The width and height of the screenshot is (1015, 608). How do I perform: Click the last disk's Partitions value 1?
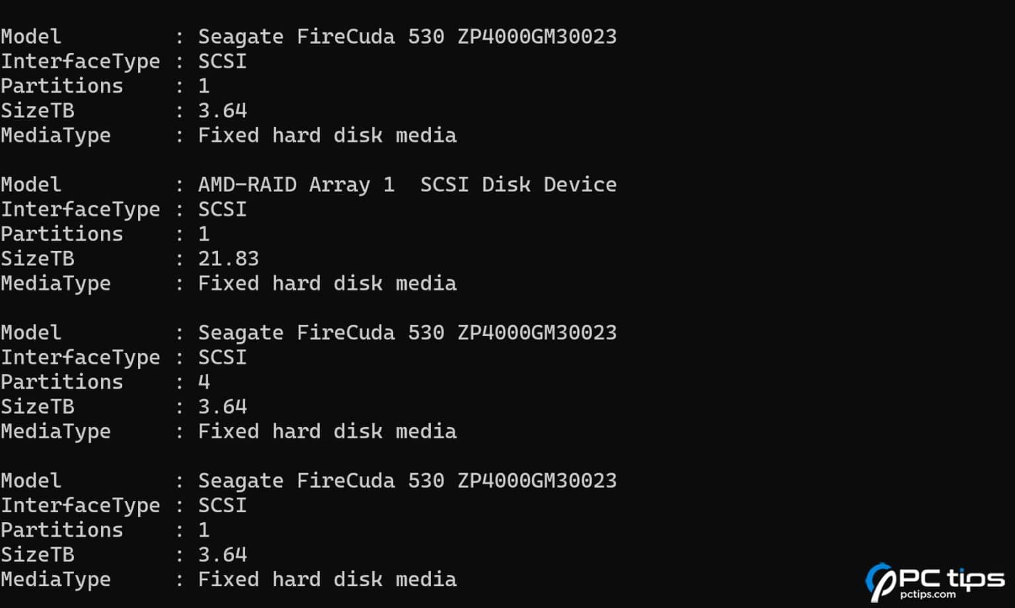[204, 530]
